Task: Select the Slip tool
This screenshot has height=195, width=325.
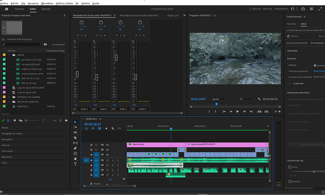Action: (x=75, y=143)
